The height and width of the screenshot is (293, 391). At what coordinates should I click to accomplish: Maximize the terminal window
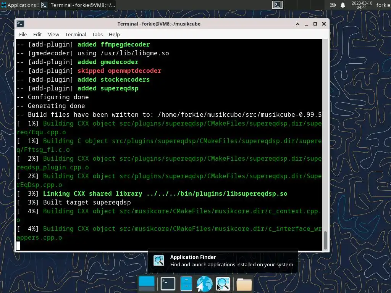tap(315, 24)
